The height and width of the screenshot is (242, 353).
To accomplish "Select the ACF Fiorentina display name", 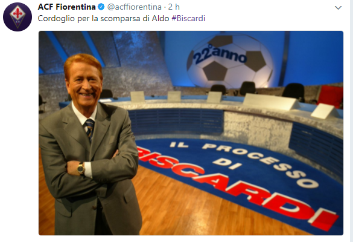I will [x=66, y=7].
